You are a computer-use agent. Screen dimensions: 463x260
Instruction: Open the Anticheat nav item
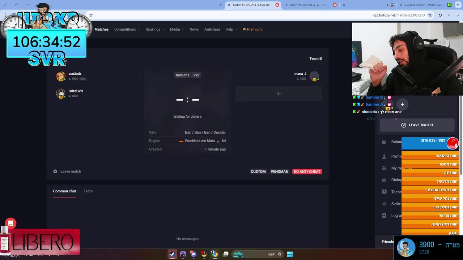pyautogui.click(x=212, y=29)
